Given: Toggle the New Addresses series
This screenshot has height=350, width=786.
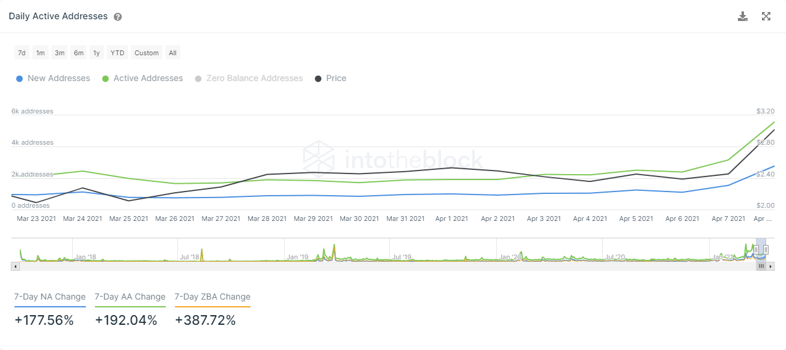Looking at the screenshot, I should coord(53,78).
